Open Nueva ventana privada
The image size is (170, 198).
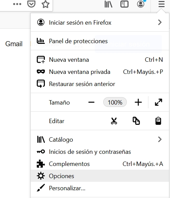click(x=100, y=72)
